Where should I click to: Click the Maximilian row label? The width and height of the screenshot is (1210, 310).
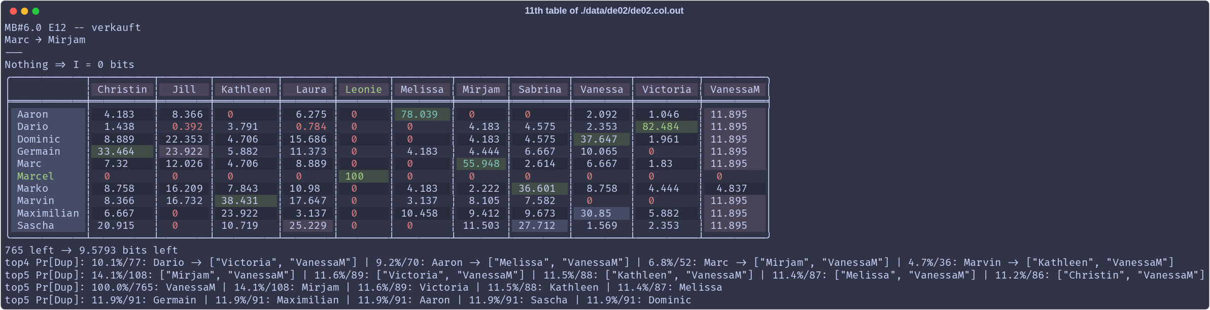[48, 213]
